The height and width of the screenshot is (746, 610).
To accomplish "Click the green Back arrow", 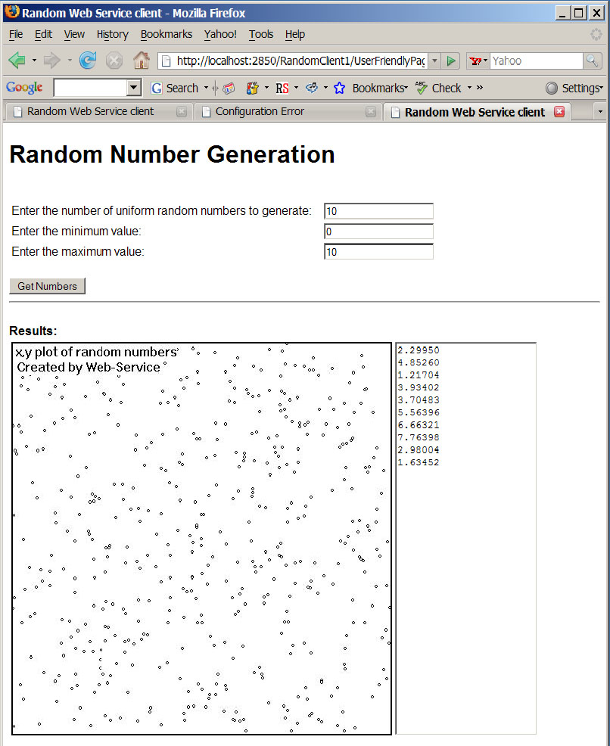I will (x=17, y=61).
